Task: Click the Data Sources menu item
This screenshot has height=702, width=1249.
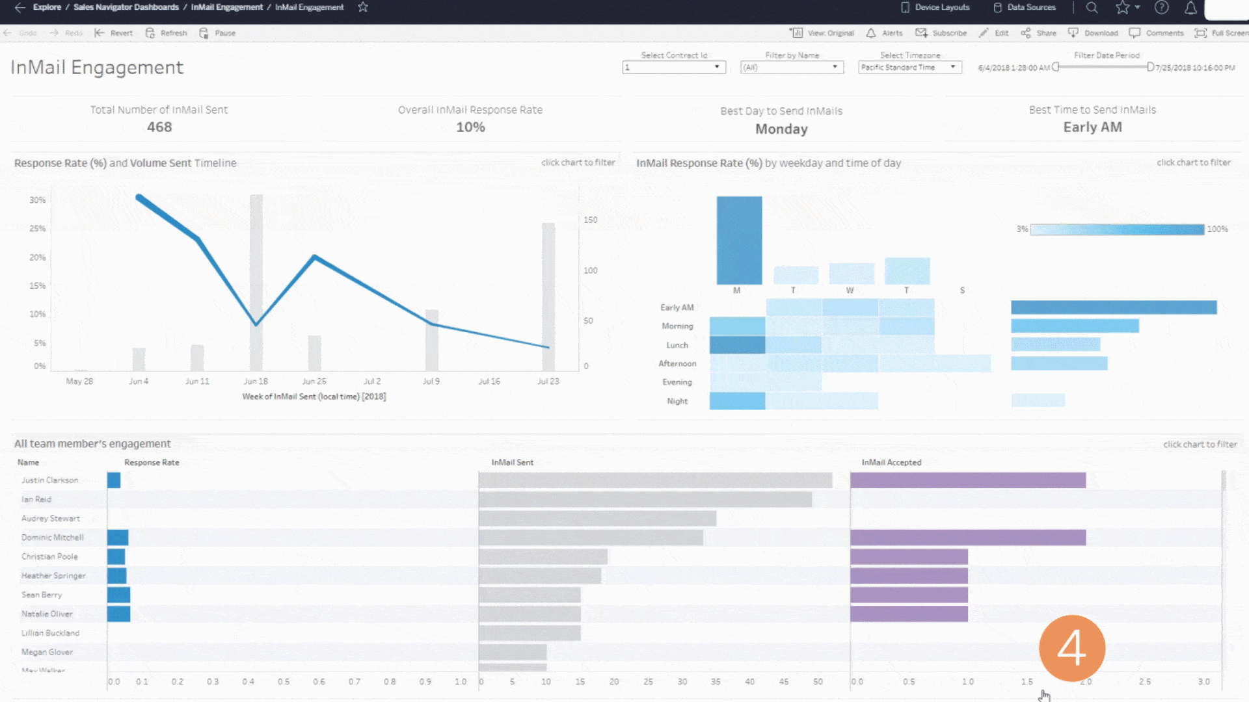Action: 1025,7
